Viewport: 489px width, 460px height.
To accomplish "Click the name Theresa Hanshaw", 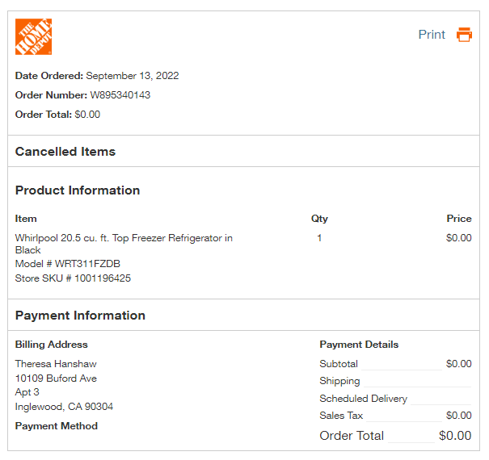I will (x=56, y=364).
